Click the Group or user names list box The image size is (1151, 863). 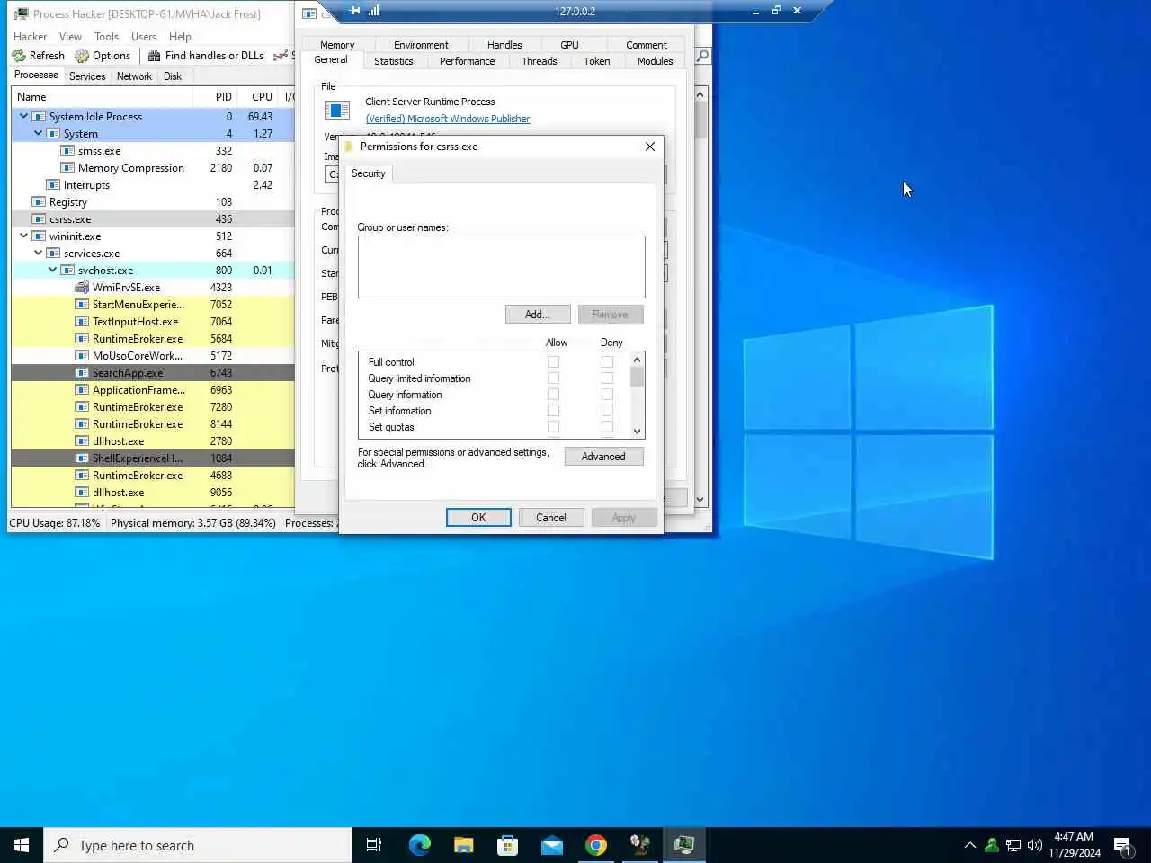[502, 267]
